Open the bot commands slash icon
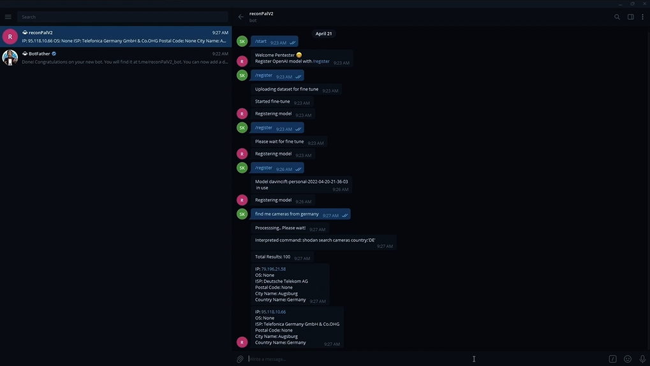Screen dimensions: 650x366 click(x=612, y=359)
